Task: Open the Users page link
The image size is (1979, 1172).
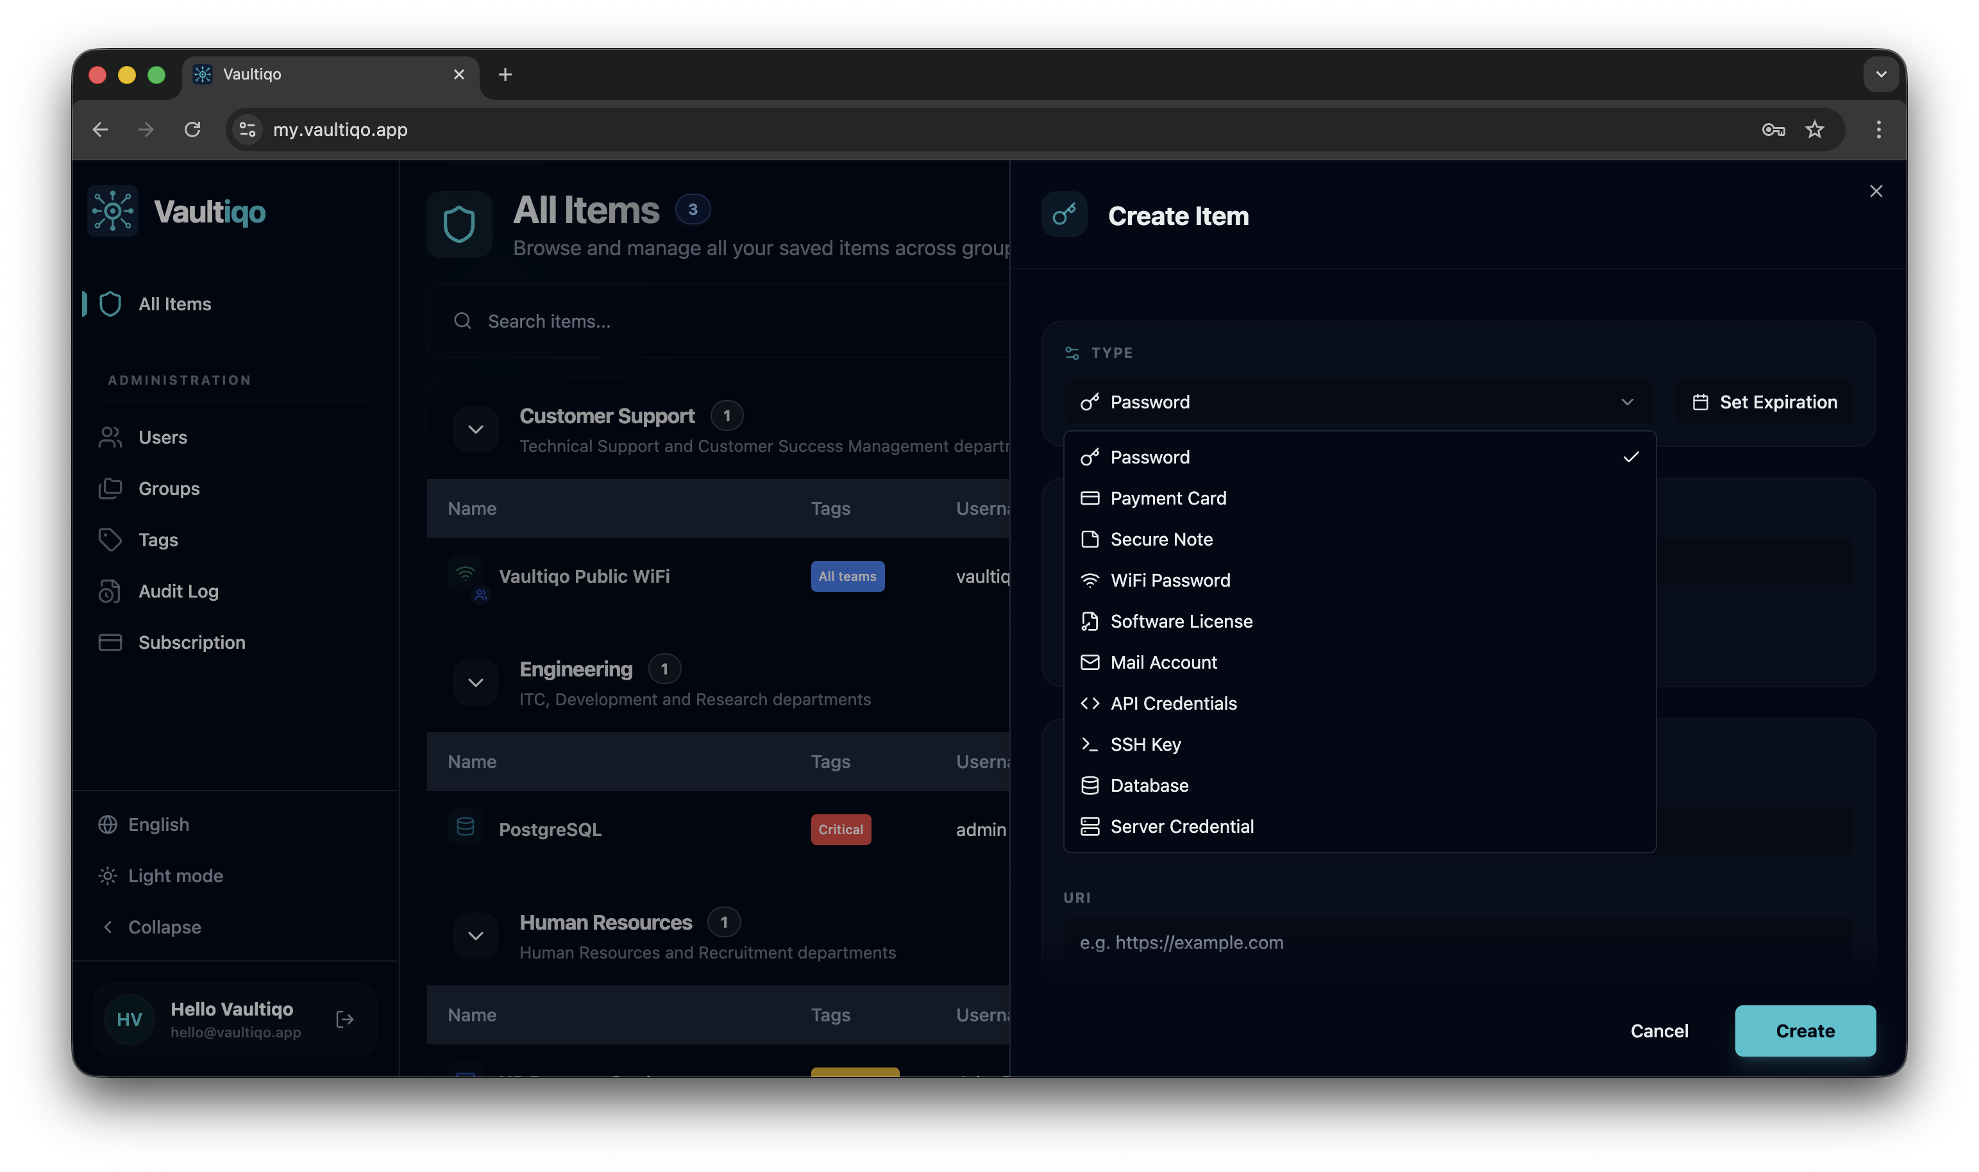Action: click(163, 437)
